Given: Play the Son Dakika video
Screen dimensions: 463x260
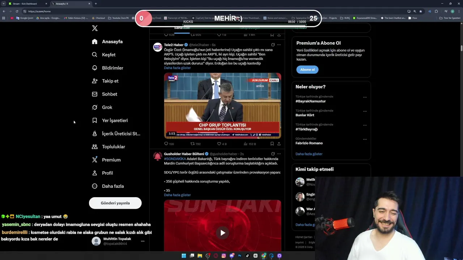Looking at the screenshot, I should tap(223, 233).
